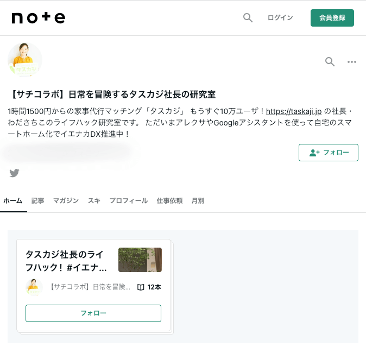Screen dimensions: 366x347
Task: Click the small avatar in magazine card
Action: coord(34,287)
